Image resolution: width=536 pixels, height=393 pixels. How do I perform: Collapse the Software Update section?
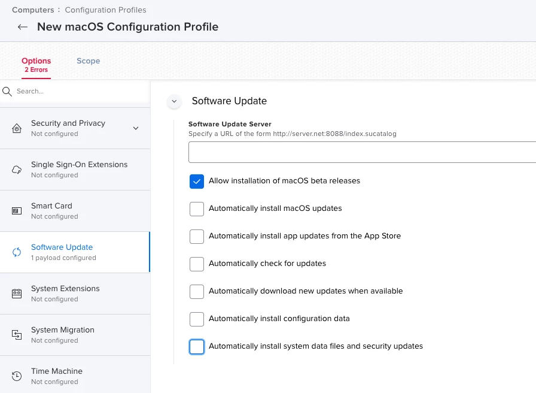click(x=174, y=101)
